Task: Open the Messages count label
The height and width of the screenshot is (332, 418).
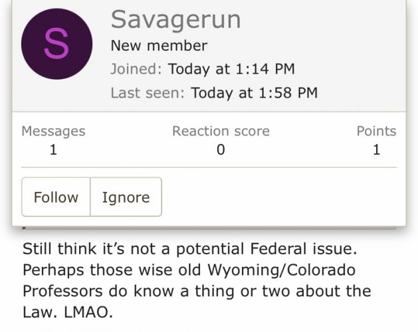Action: [x=53, y=131]
